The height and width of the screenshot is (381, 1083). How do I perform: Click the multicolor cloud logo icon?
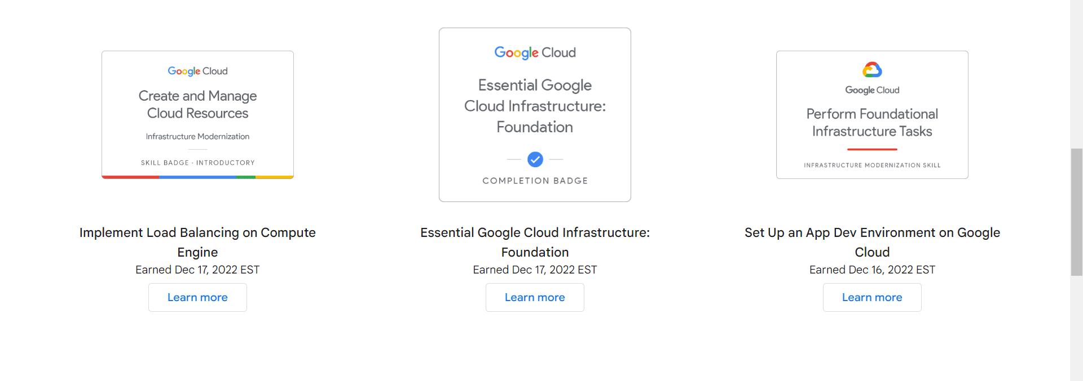coord(872,70)
